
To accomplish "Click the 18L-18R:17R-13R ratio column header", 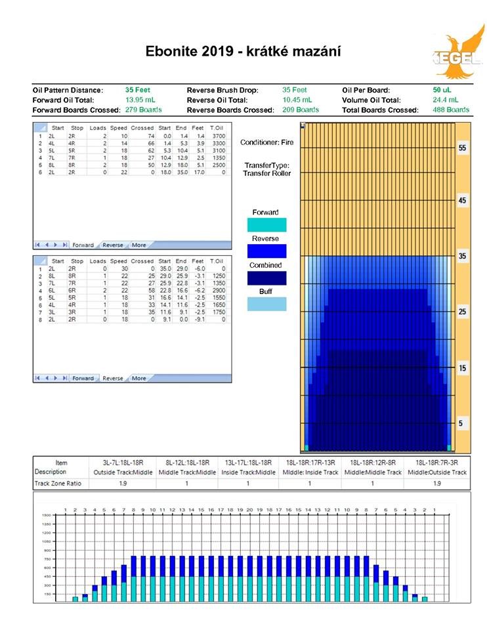I will pos(310,463).
